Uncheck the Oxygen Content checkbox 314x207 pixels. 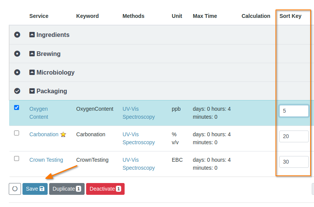pyautogui.click(x=16, y=108)
